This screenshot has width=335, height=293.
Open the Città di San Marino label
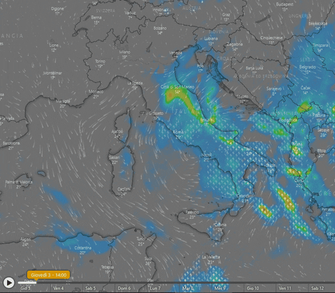177,87
